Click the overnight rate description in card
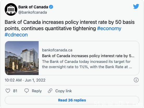144x108 pixels. pyautogui.click(x=87, y=64)
